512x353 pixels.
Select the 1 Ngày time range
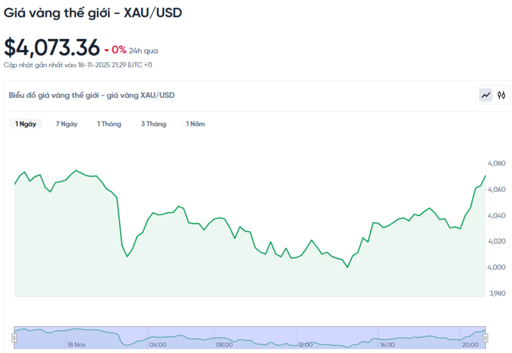(26, 124)
